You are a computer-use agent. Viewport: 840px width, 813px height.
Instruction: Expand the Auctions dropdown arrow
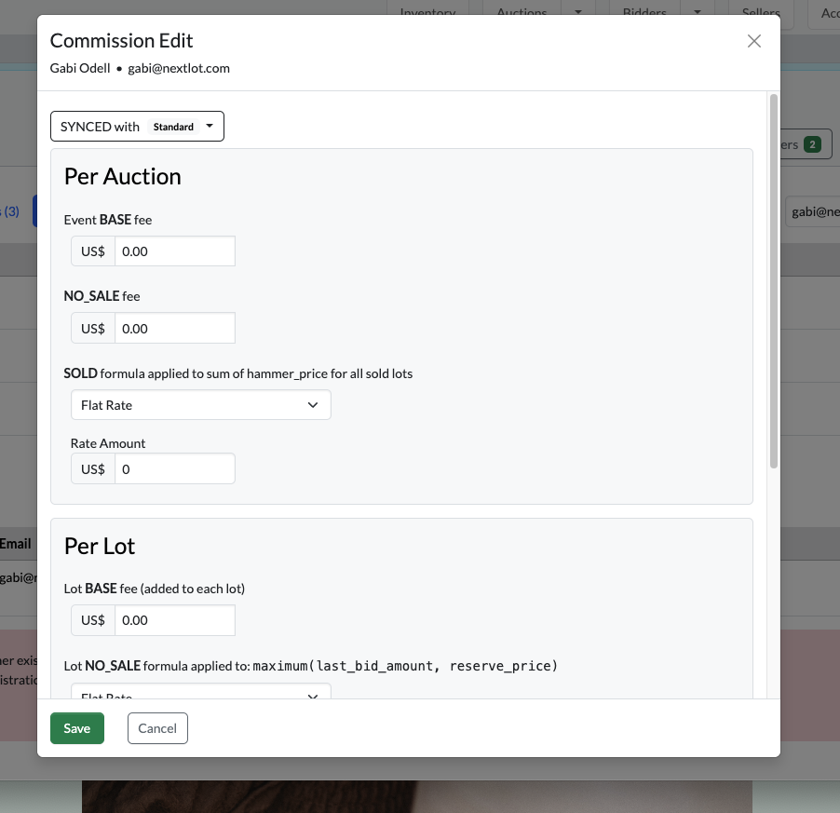[x=578, y=9]
